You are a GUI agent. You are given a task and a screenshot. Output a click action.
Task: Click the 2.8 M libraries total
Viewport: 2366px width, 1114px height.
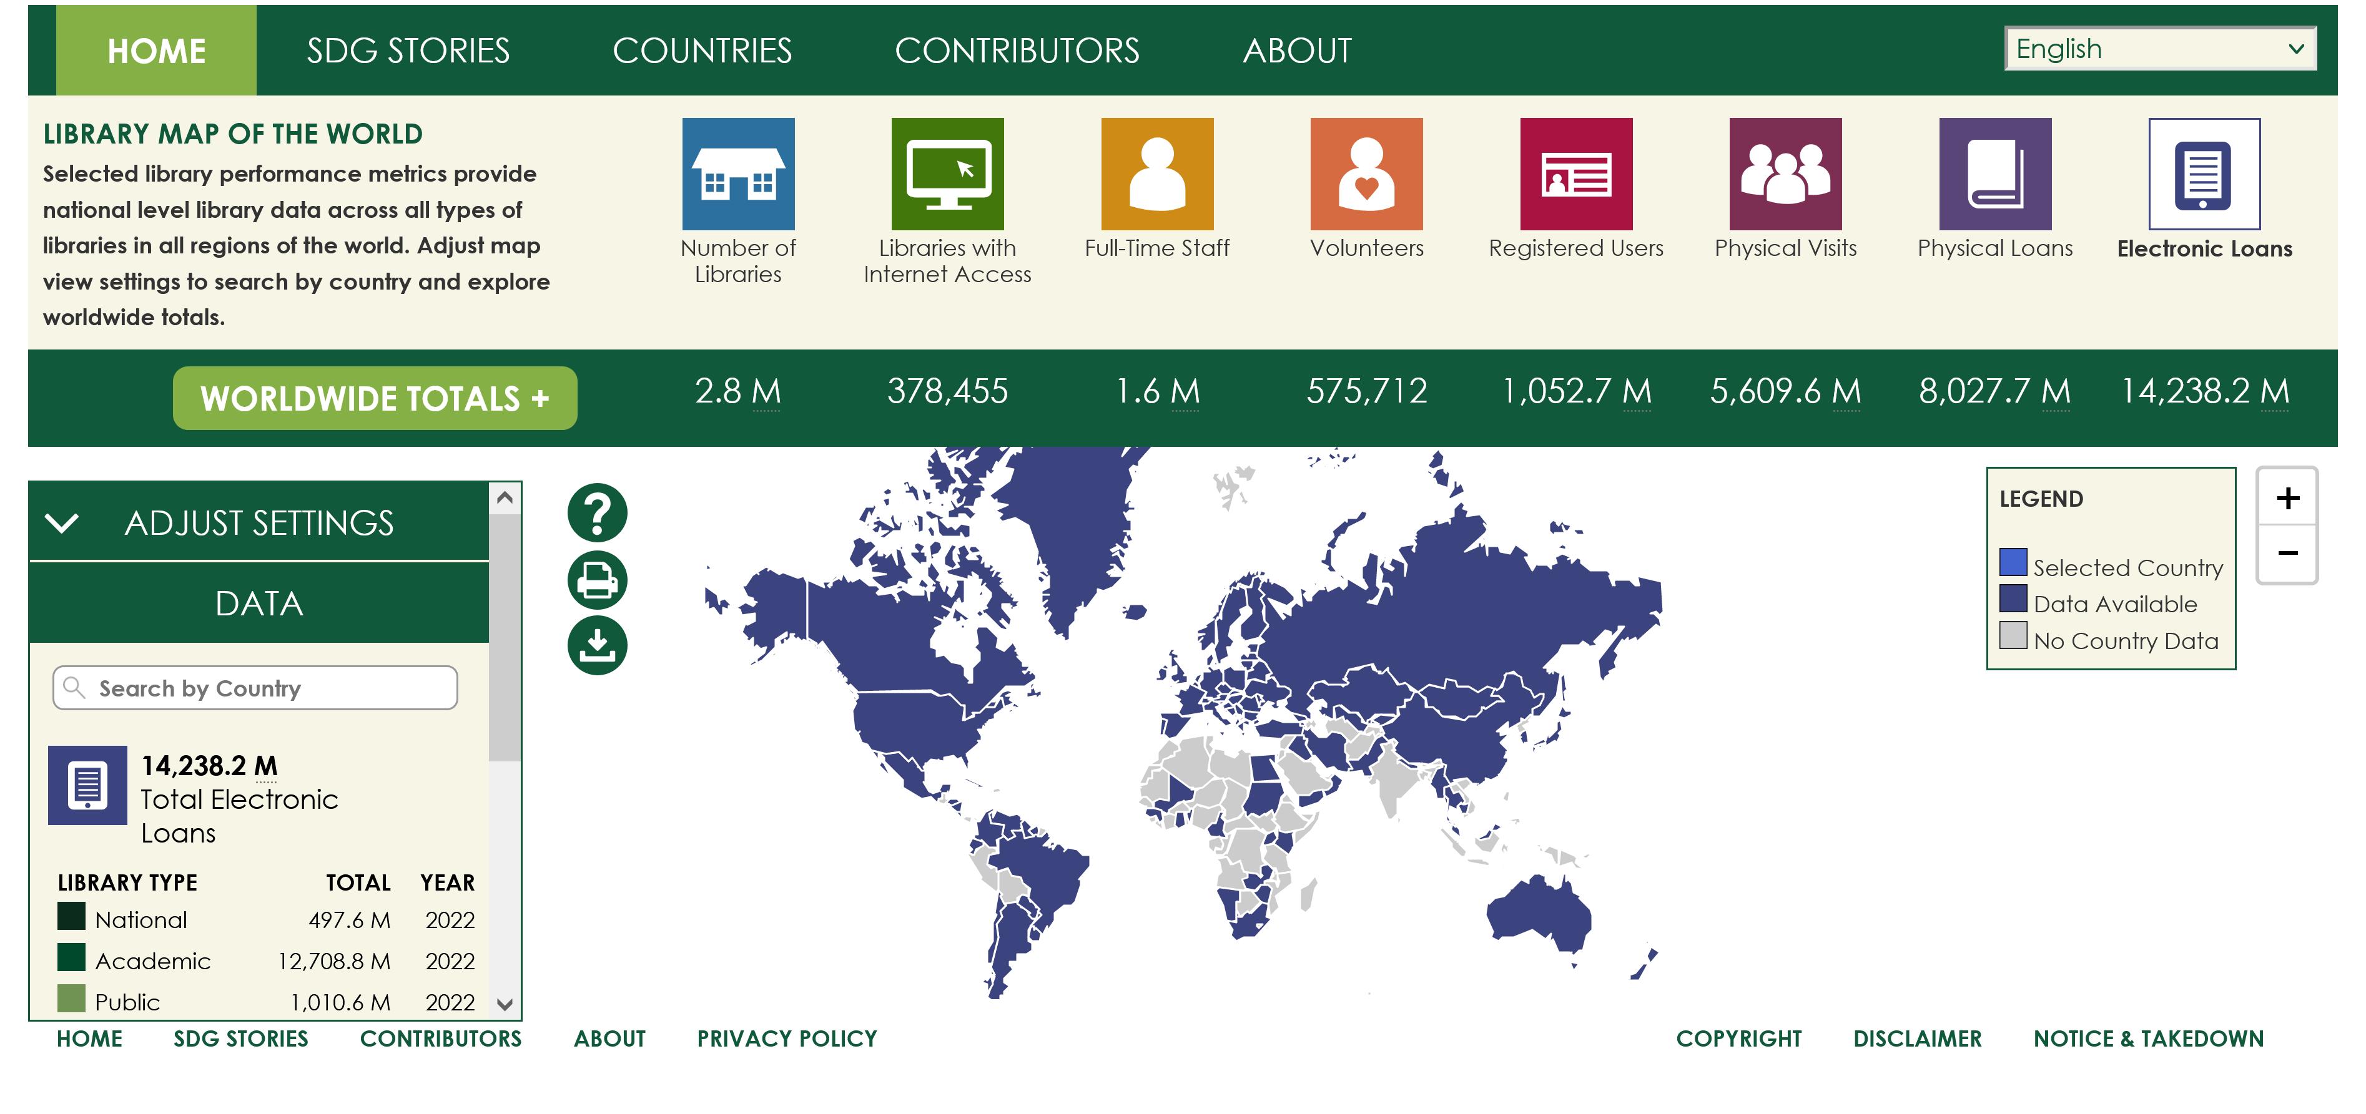point(737,392)
